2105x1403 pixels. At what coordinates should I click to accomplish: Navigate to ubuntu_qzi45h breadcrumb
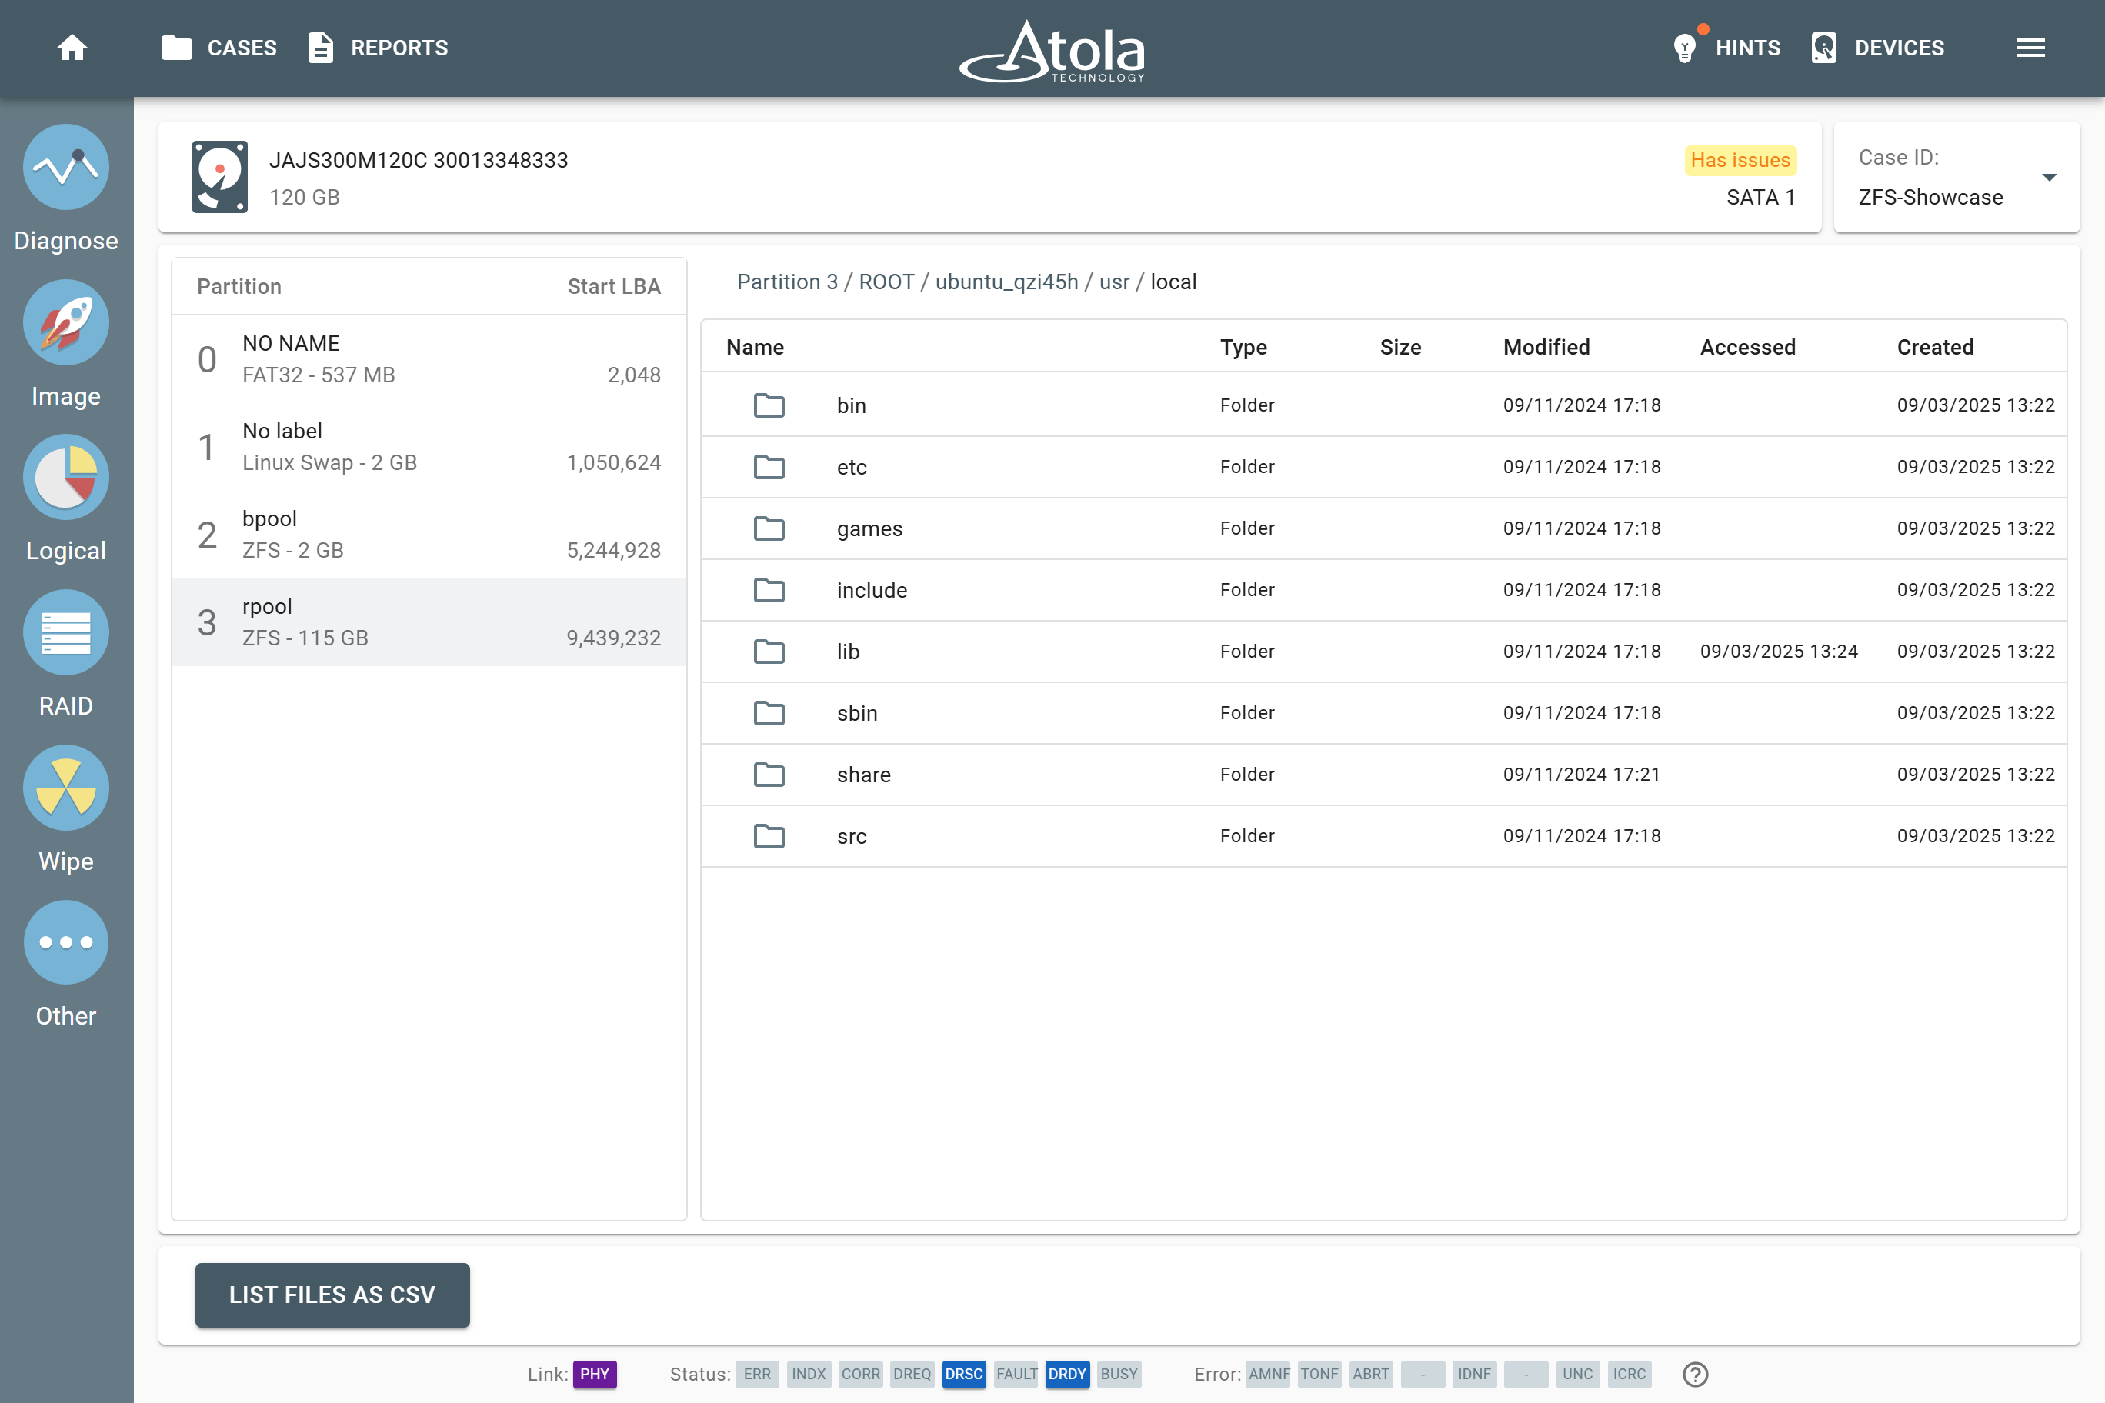[x=1006, y=282]
